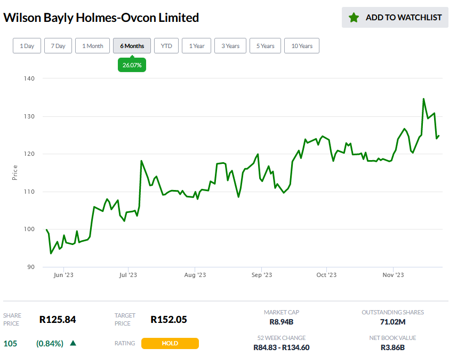Click the Sep '23 axis label
This screenshot has height=356, width=457.
click(x=262, y=275)
